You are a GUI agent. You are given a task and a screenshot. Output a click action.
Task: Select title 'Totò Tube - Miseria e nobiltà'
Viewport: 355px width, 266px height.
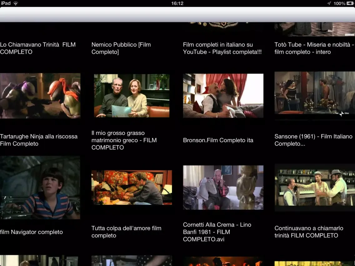314,48
